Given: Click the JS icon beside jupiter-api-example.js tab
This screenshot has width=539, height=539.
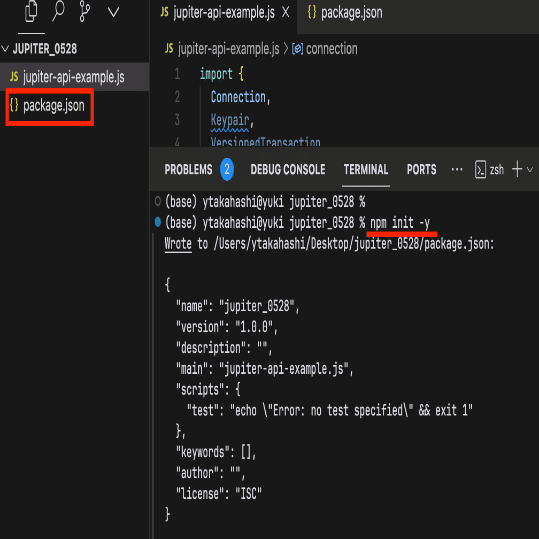Looking at the screenshot, I should 164,12.
